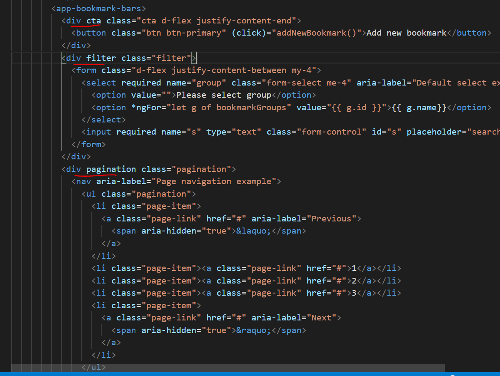Image resolution: width=500 pixels, height=376 pixels.
Task: Place cursor on the cta attribute
Action: pos(93,21)
